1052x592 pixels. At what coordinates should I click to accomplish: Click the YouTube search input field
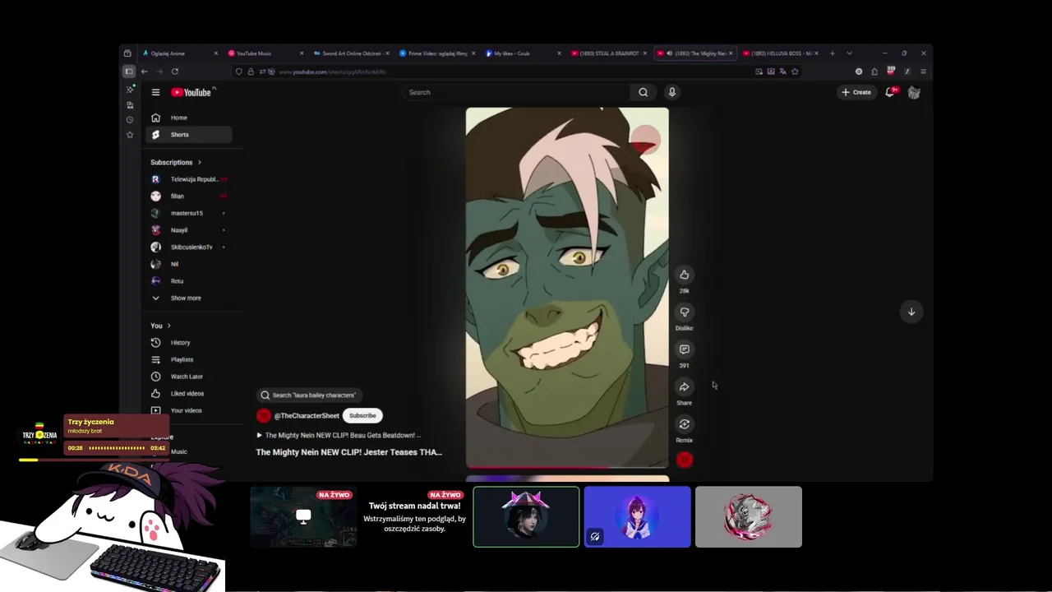[x=518, y=92]
